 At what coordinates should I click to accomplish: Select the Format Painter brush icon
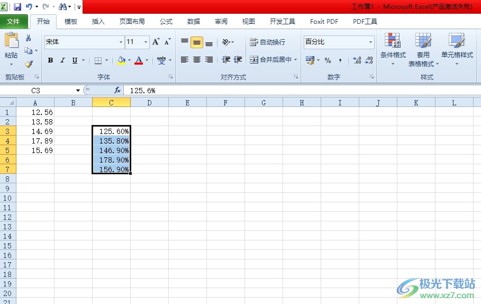(29, 64)
